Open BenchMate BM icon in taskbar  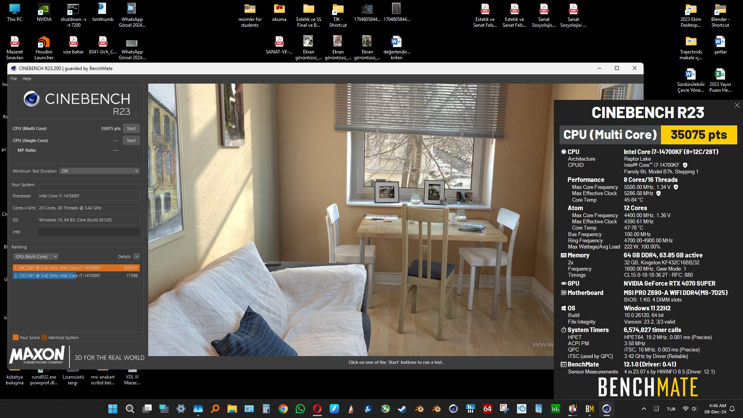(590, 409)
